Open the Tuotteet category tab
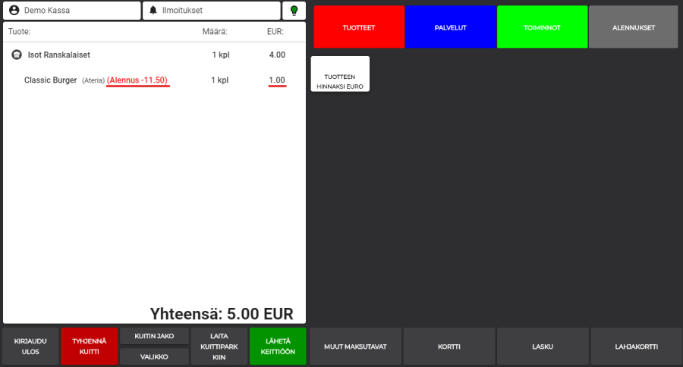The height and width of the screenshot is (367, 683). pyautogui.click(x=359, y=27)
